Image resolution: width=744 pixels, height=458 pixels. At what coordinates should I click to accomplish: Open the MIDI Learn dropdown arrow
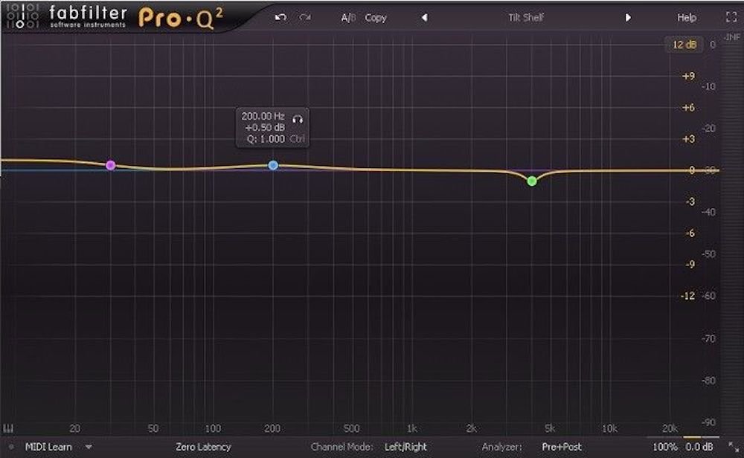[89, 447]
